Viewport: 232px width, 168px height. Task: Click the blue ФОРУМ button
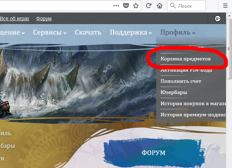(153, 153)
